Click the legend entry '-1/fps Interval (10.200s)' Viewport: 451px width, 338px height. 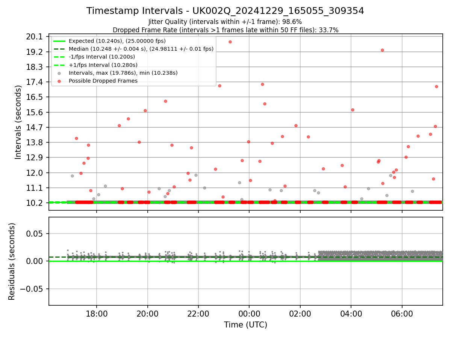(x=102, y=57)
